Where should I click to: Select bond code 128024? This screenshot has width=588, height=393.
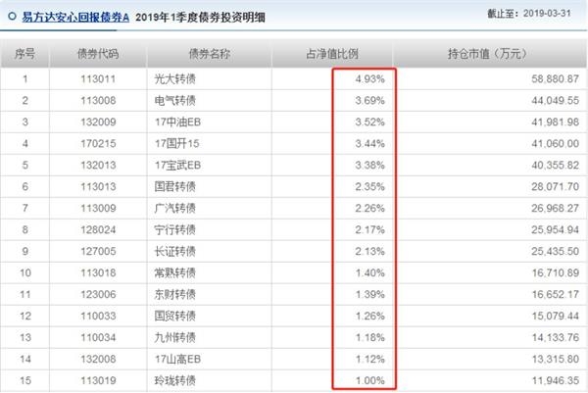[98, 230]
